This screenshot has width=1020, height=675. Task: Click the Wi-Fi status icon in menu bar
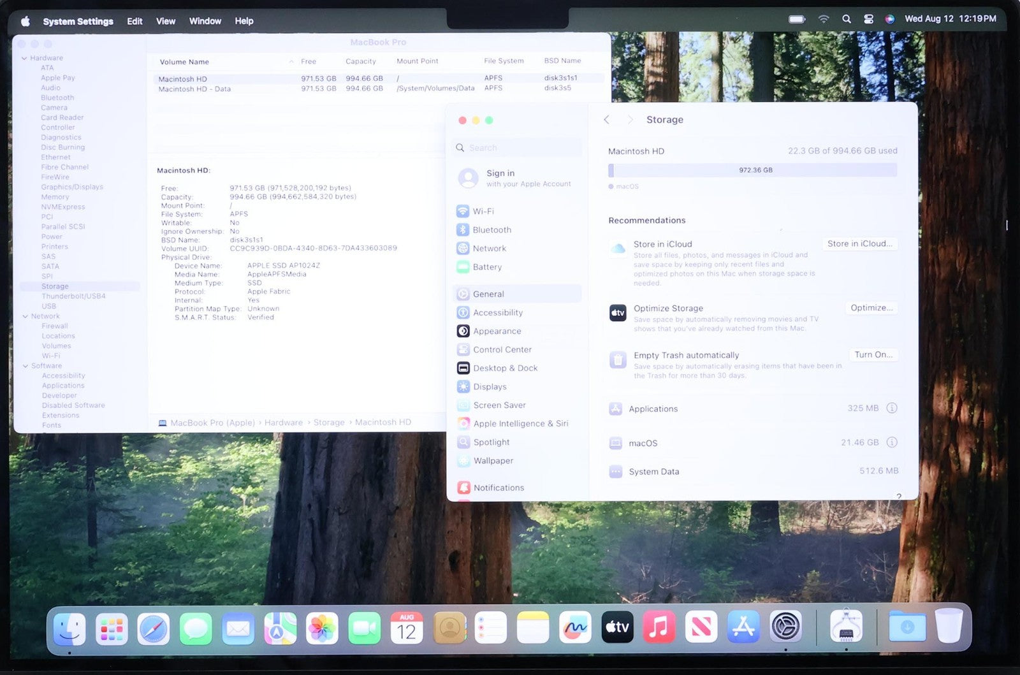tap(824, 20)
